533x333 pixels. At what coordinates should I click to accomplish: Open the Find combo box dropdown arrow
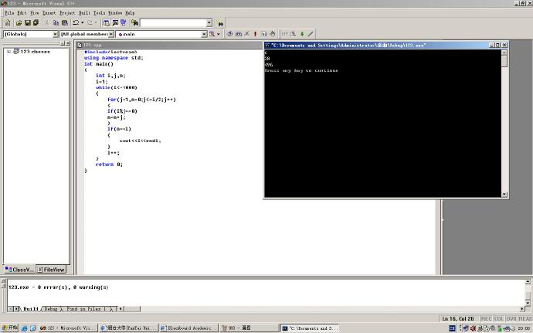209,23
